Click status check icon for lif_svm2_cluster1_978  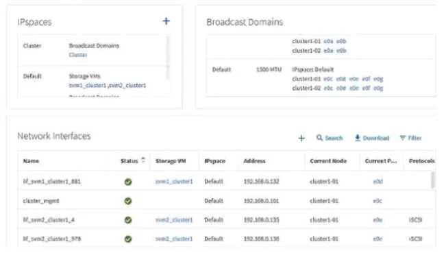click(128, 239)
